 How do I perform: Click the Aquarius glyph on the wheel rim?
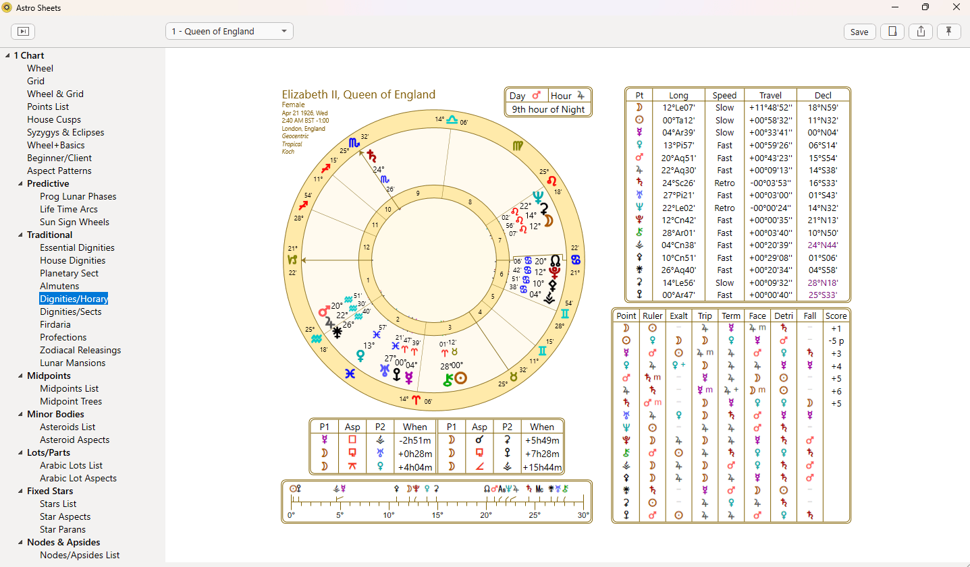click(x=316, y=338)
